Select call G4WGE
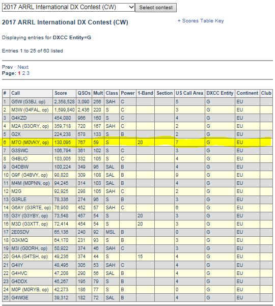 pyautogui.click(x=20, y=298)
